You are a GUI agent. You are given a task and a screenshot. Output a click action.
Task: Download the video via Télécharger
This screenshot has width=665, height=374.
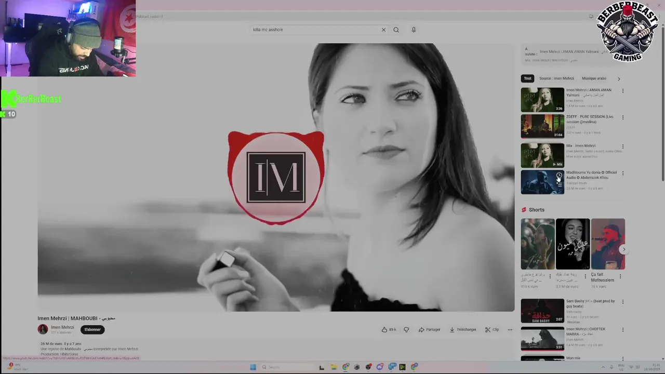point(463,329)
